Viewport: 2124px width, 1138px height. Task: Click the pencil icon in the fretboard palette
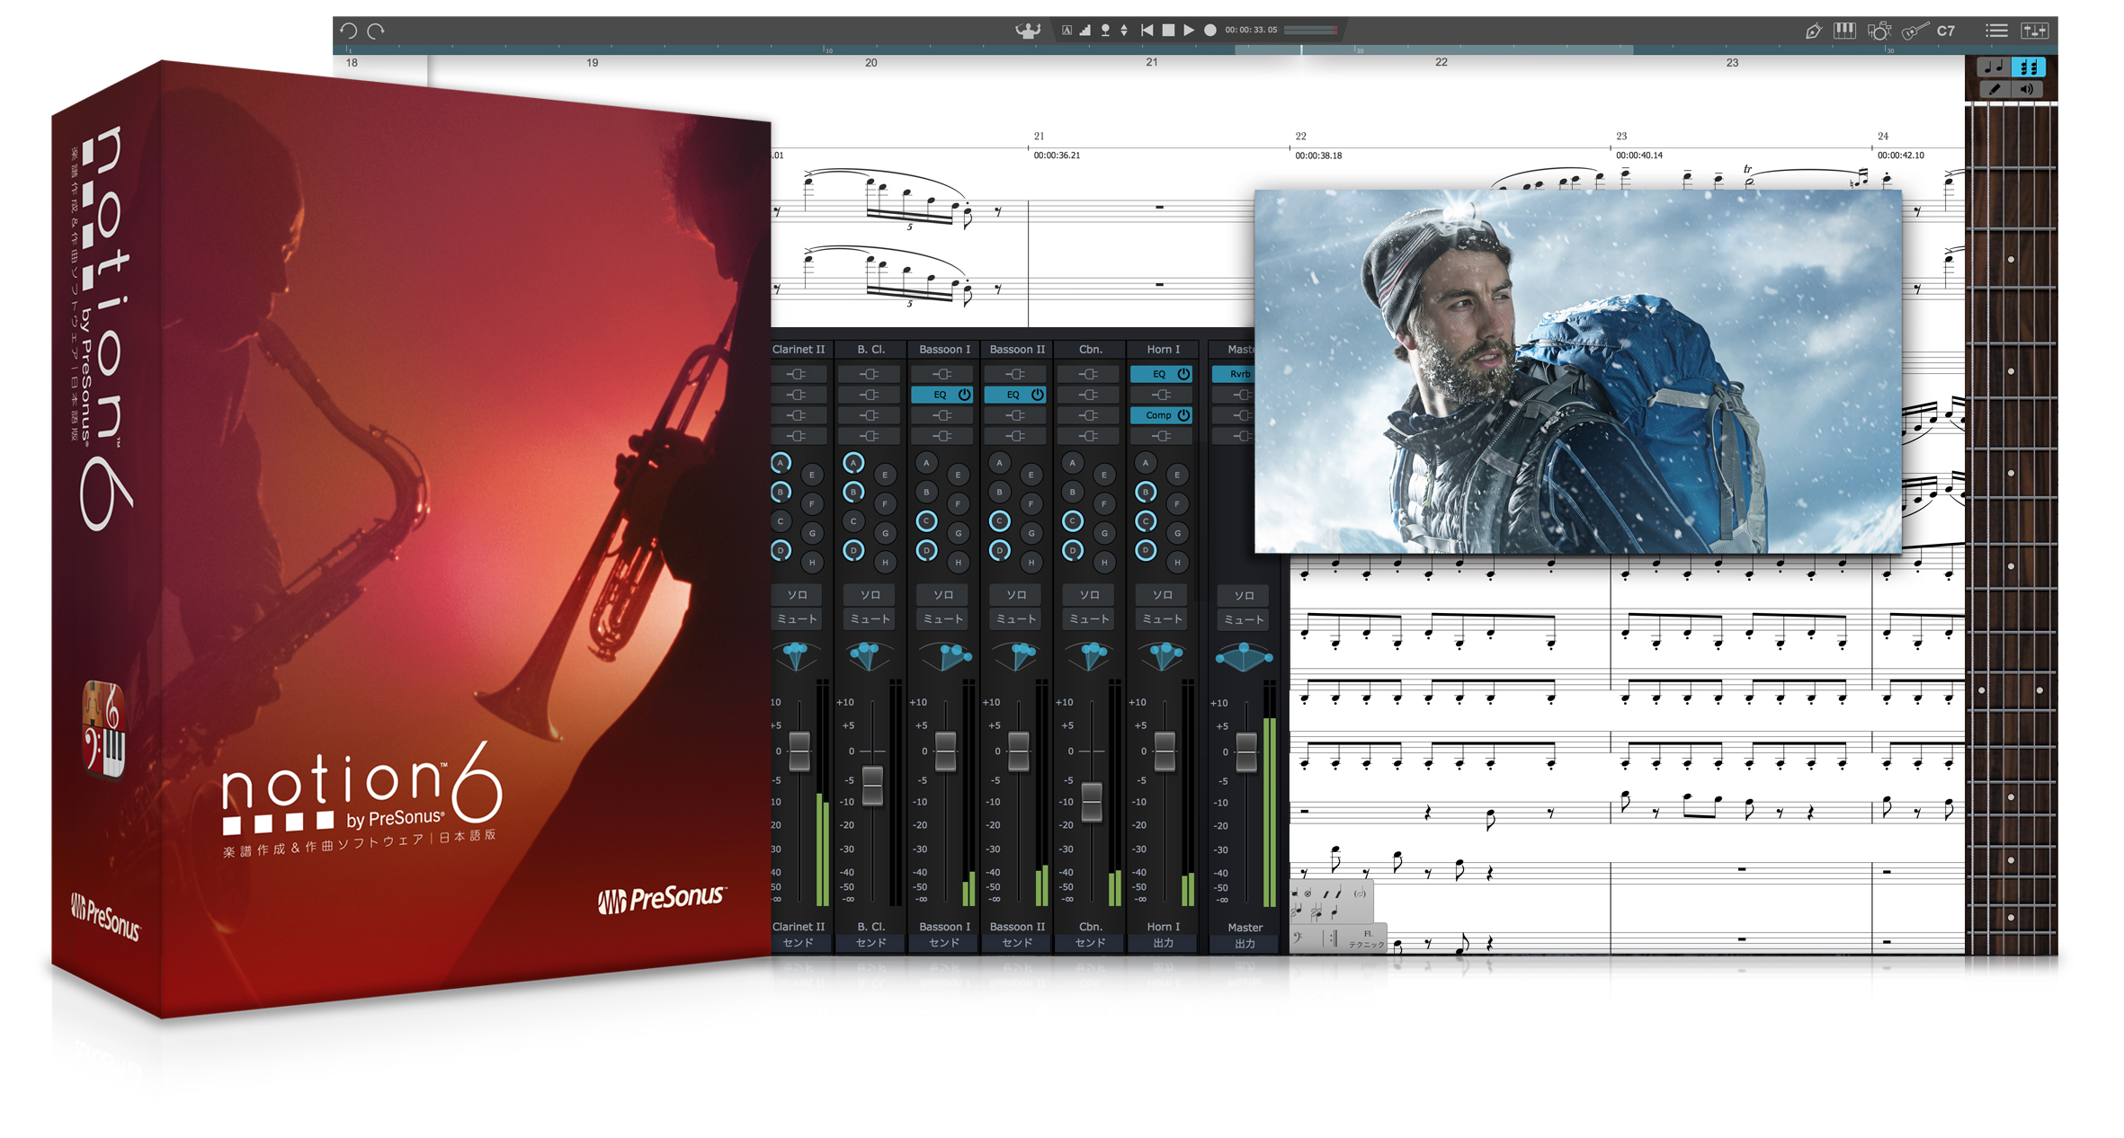(1995, 89)
